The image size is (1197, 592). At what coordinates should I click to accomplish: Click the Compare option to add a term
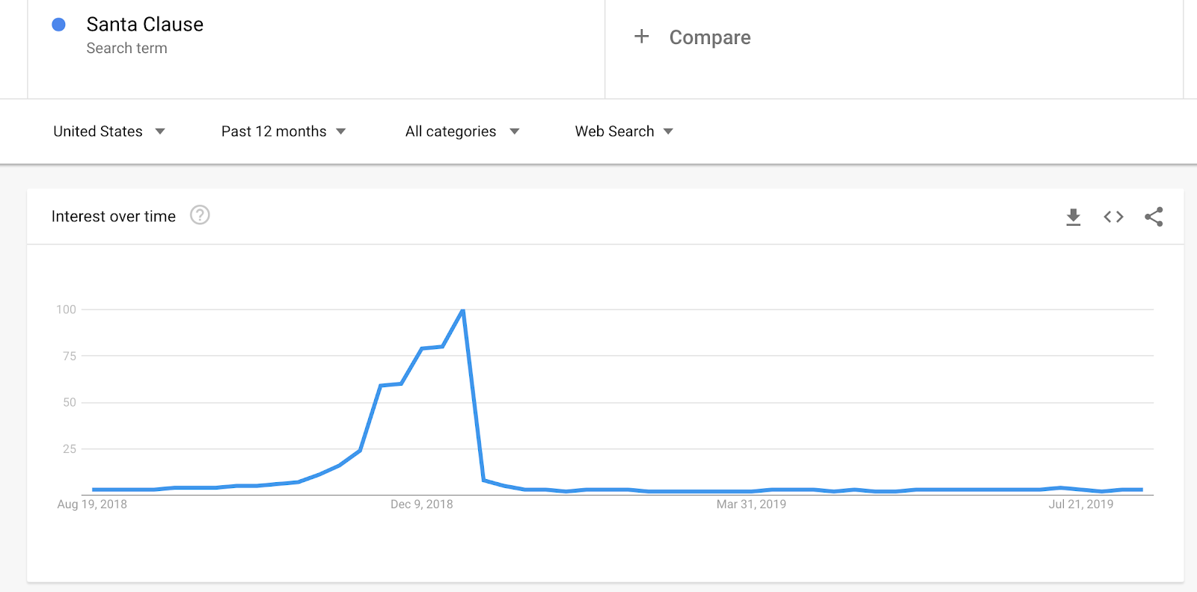point(709,37)
